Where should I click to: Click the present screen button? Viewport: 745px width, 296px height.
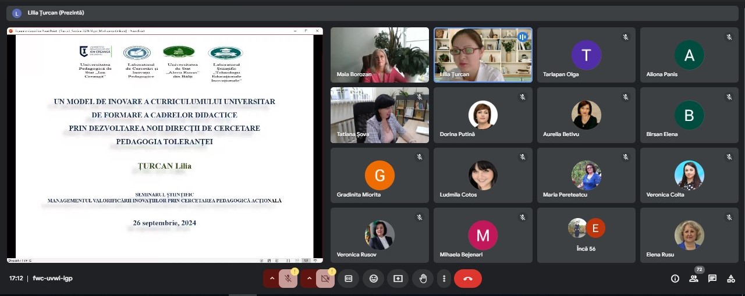point(398,279)
